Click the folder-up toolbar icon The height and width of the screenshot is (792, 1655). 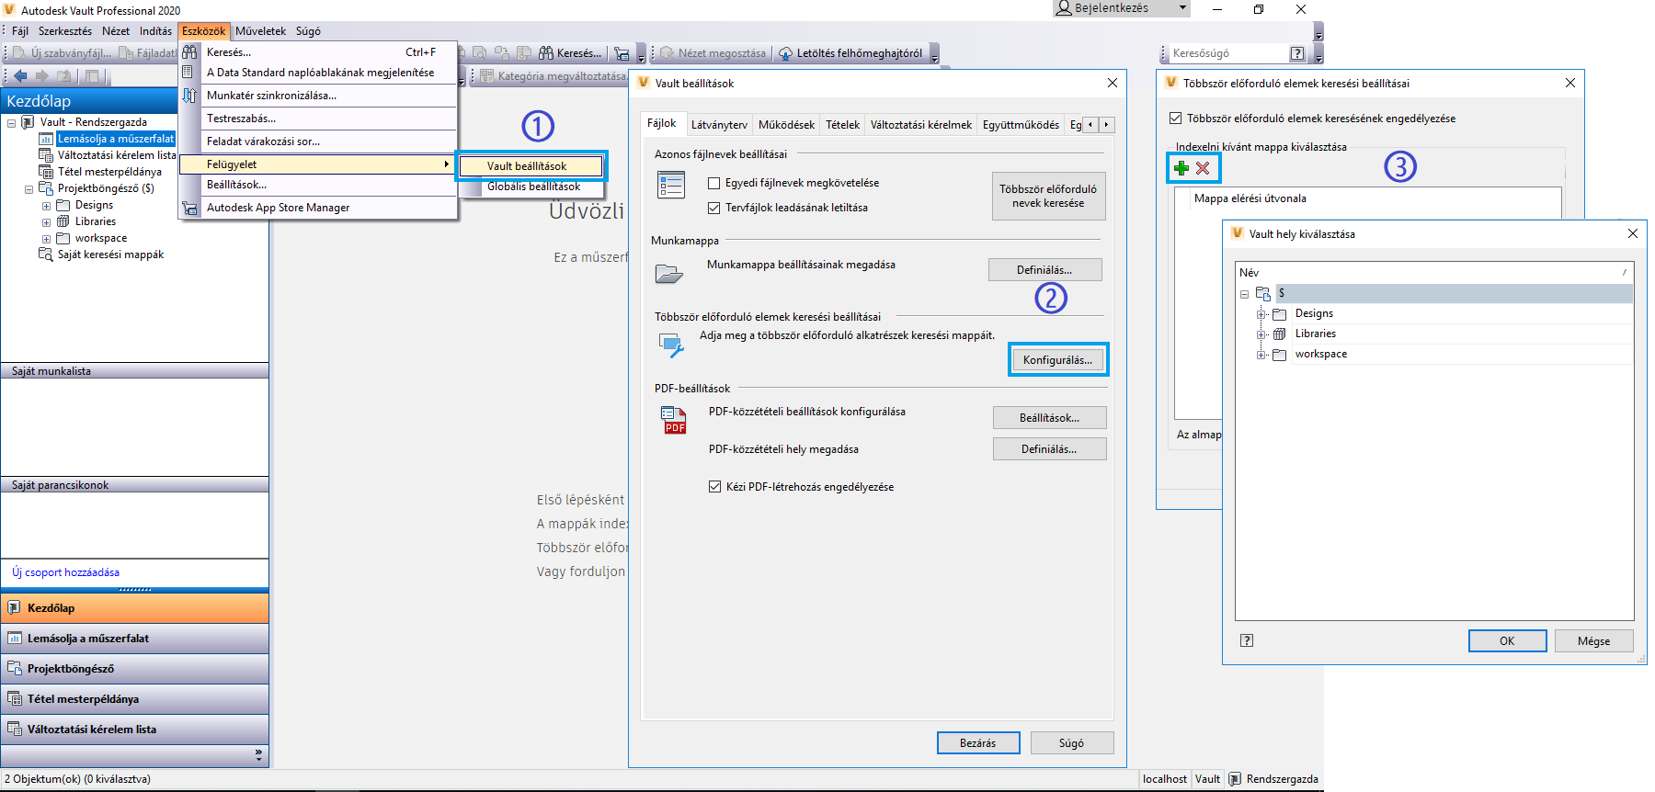pyautogui.click(x=64, y=76)
